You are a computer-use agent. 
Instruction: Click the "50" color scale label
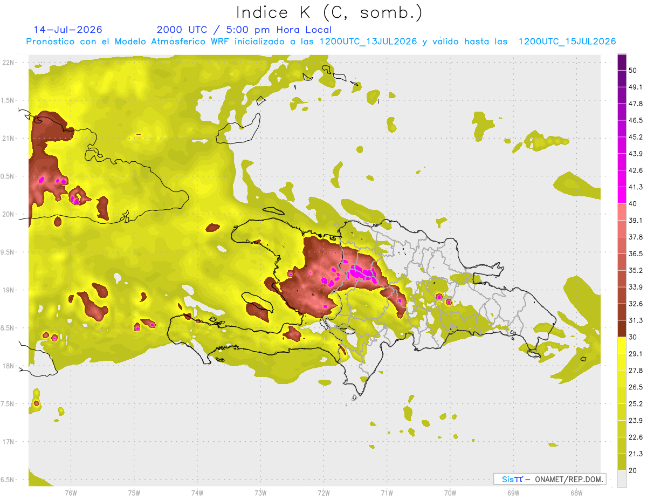point(632,70)
